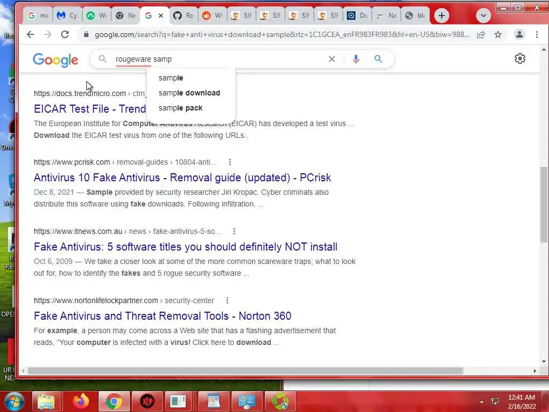Go back to previous page
Screen dimensions: 549x412
click(x=31, y=34)
